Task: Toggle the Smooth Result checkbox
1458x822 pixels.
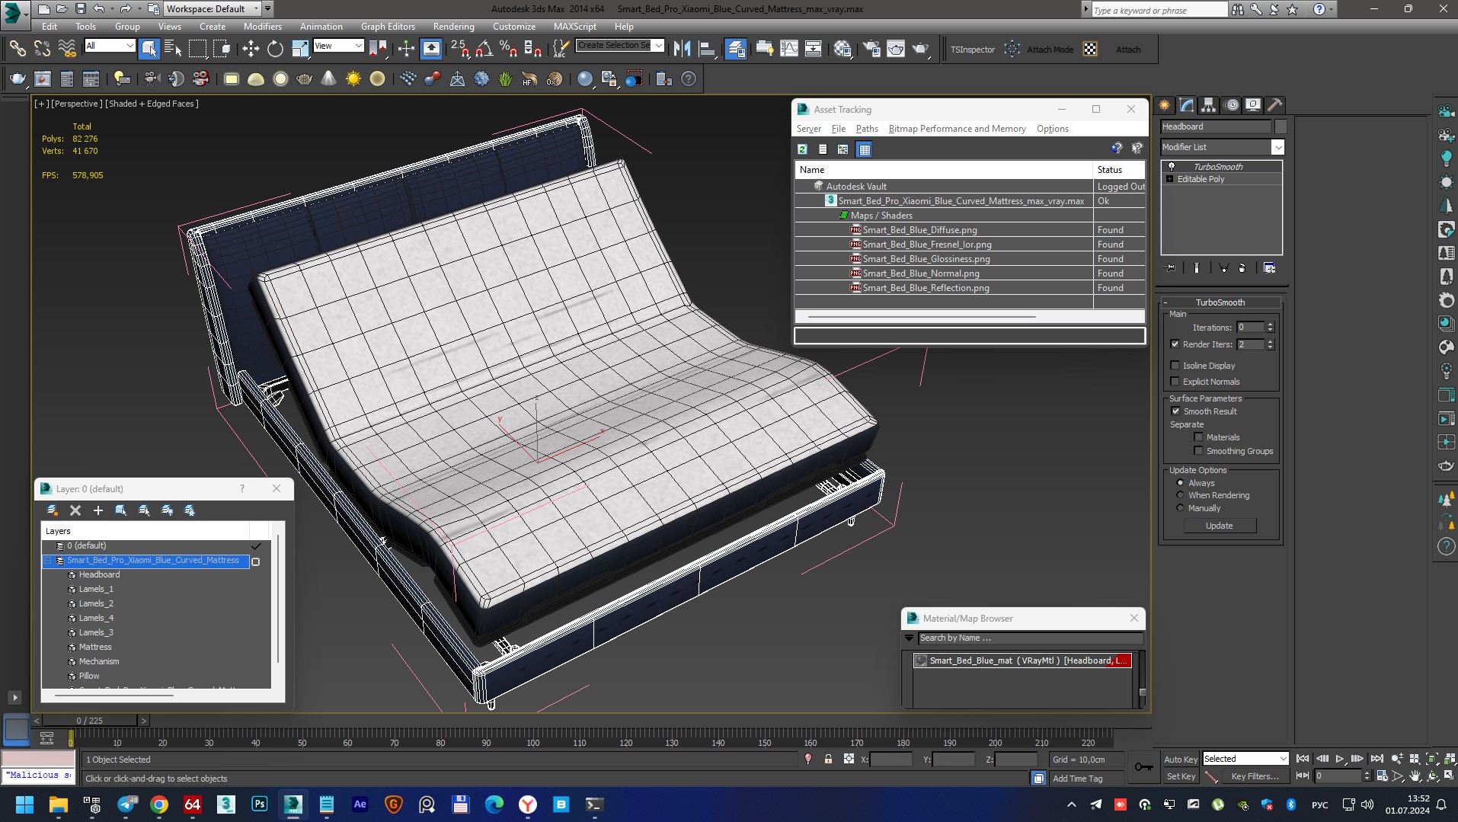Action: tap(1175, 411)
